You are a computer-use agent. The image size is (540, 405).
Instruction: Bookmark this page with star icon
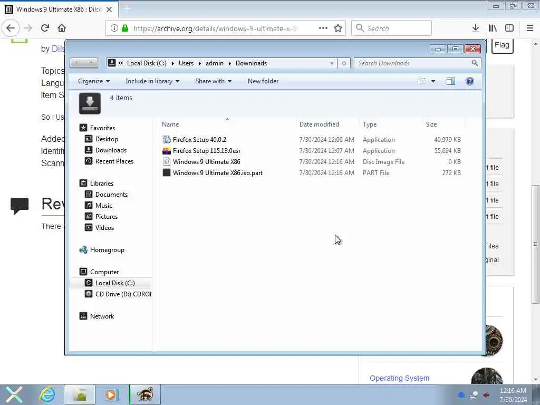[338, 28]
